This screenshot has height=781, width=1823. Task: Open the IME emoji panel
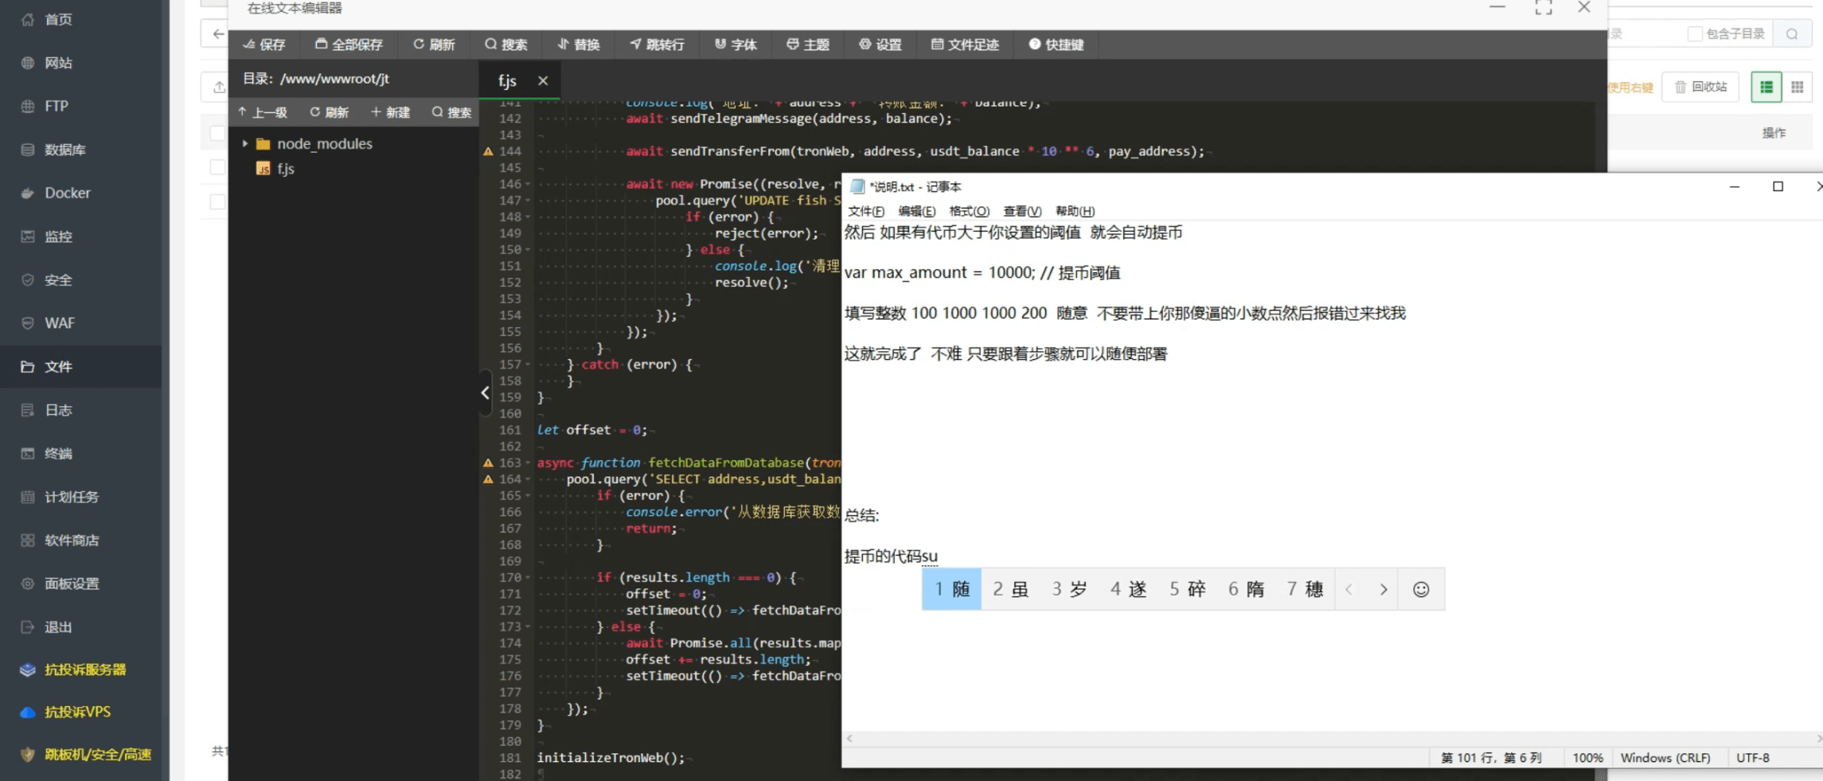point(1421,589)
